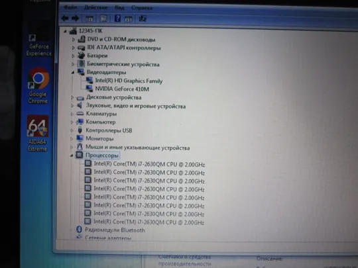Select the Батареи category label
This screenshot has height=268, width=358.
tap(97, 56)
